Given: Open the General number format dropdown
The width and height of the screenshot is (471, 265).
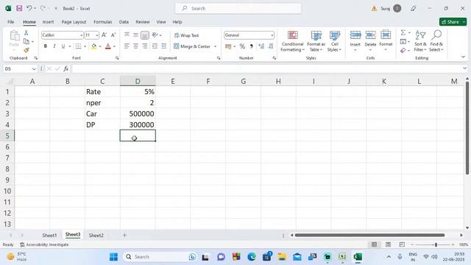Looking at the screenshot, I should pos(272,35).
